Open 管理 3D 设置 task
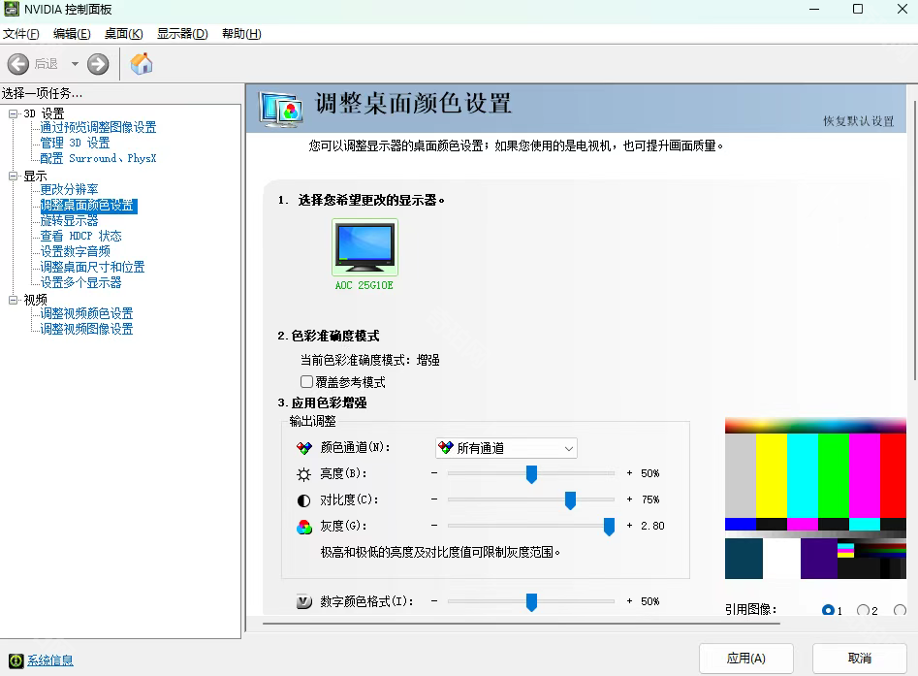The width and height of the screenshot is (918, 676). (75, 143)
